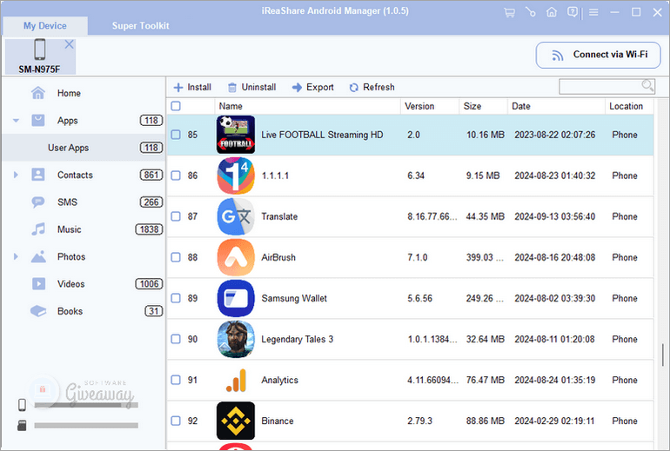Expand the Contacts tree arrow
The image size is (670, 451).
[x=16, y=175]
